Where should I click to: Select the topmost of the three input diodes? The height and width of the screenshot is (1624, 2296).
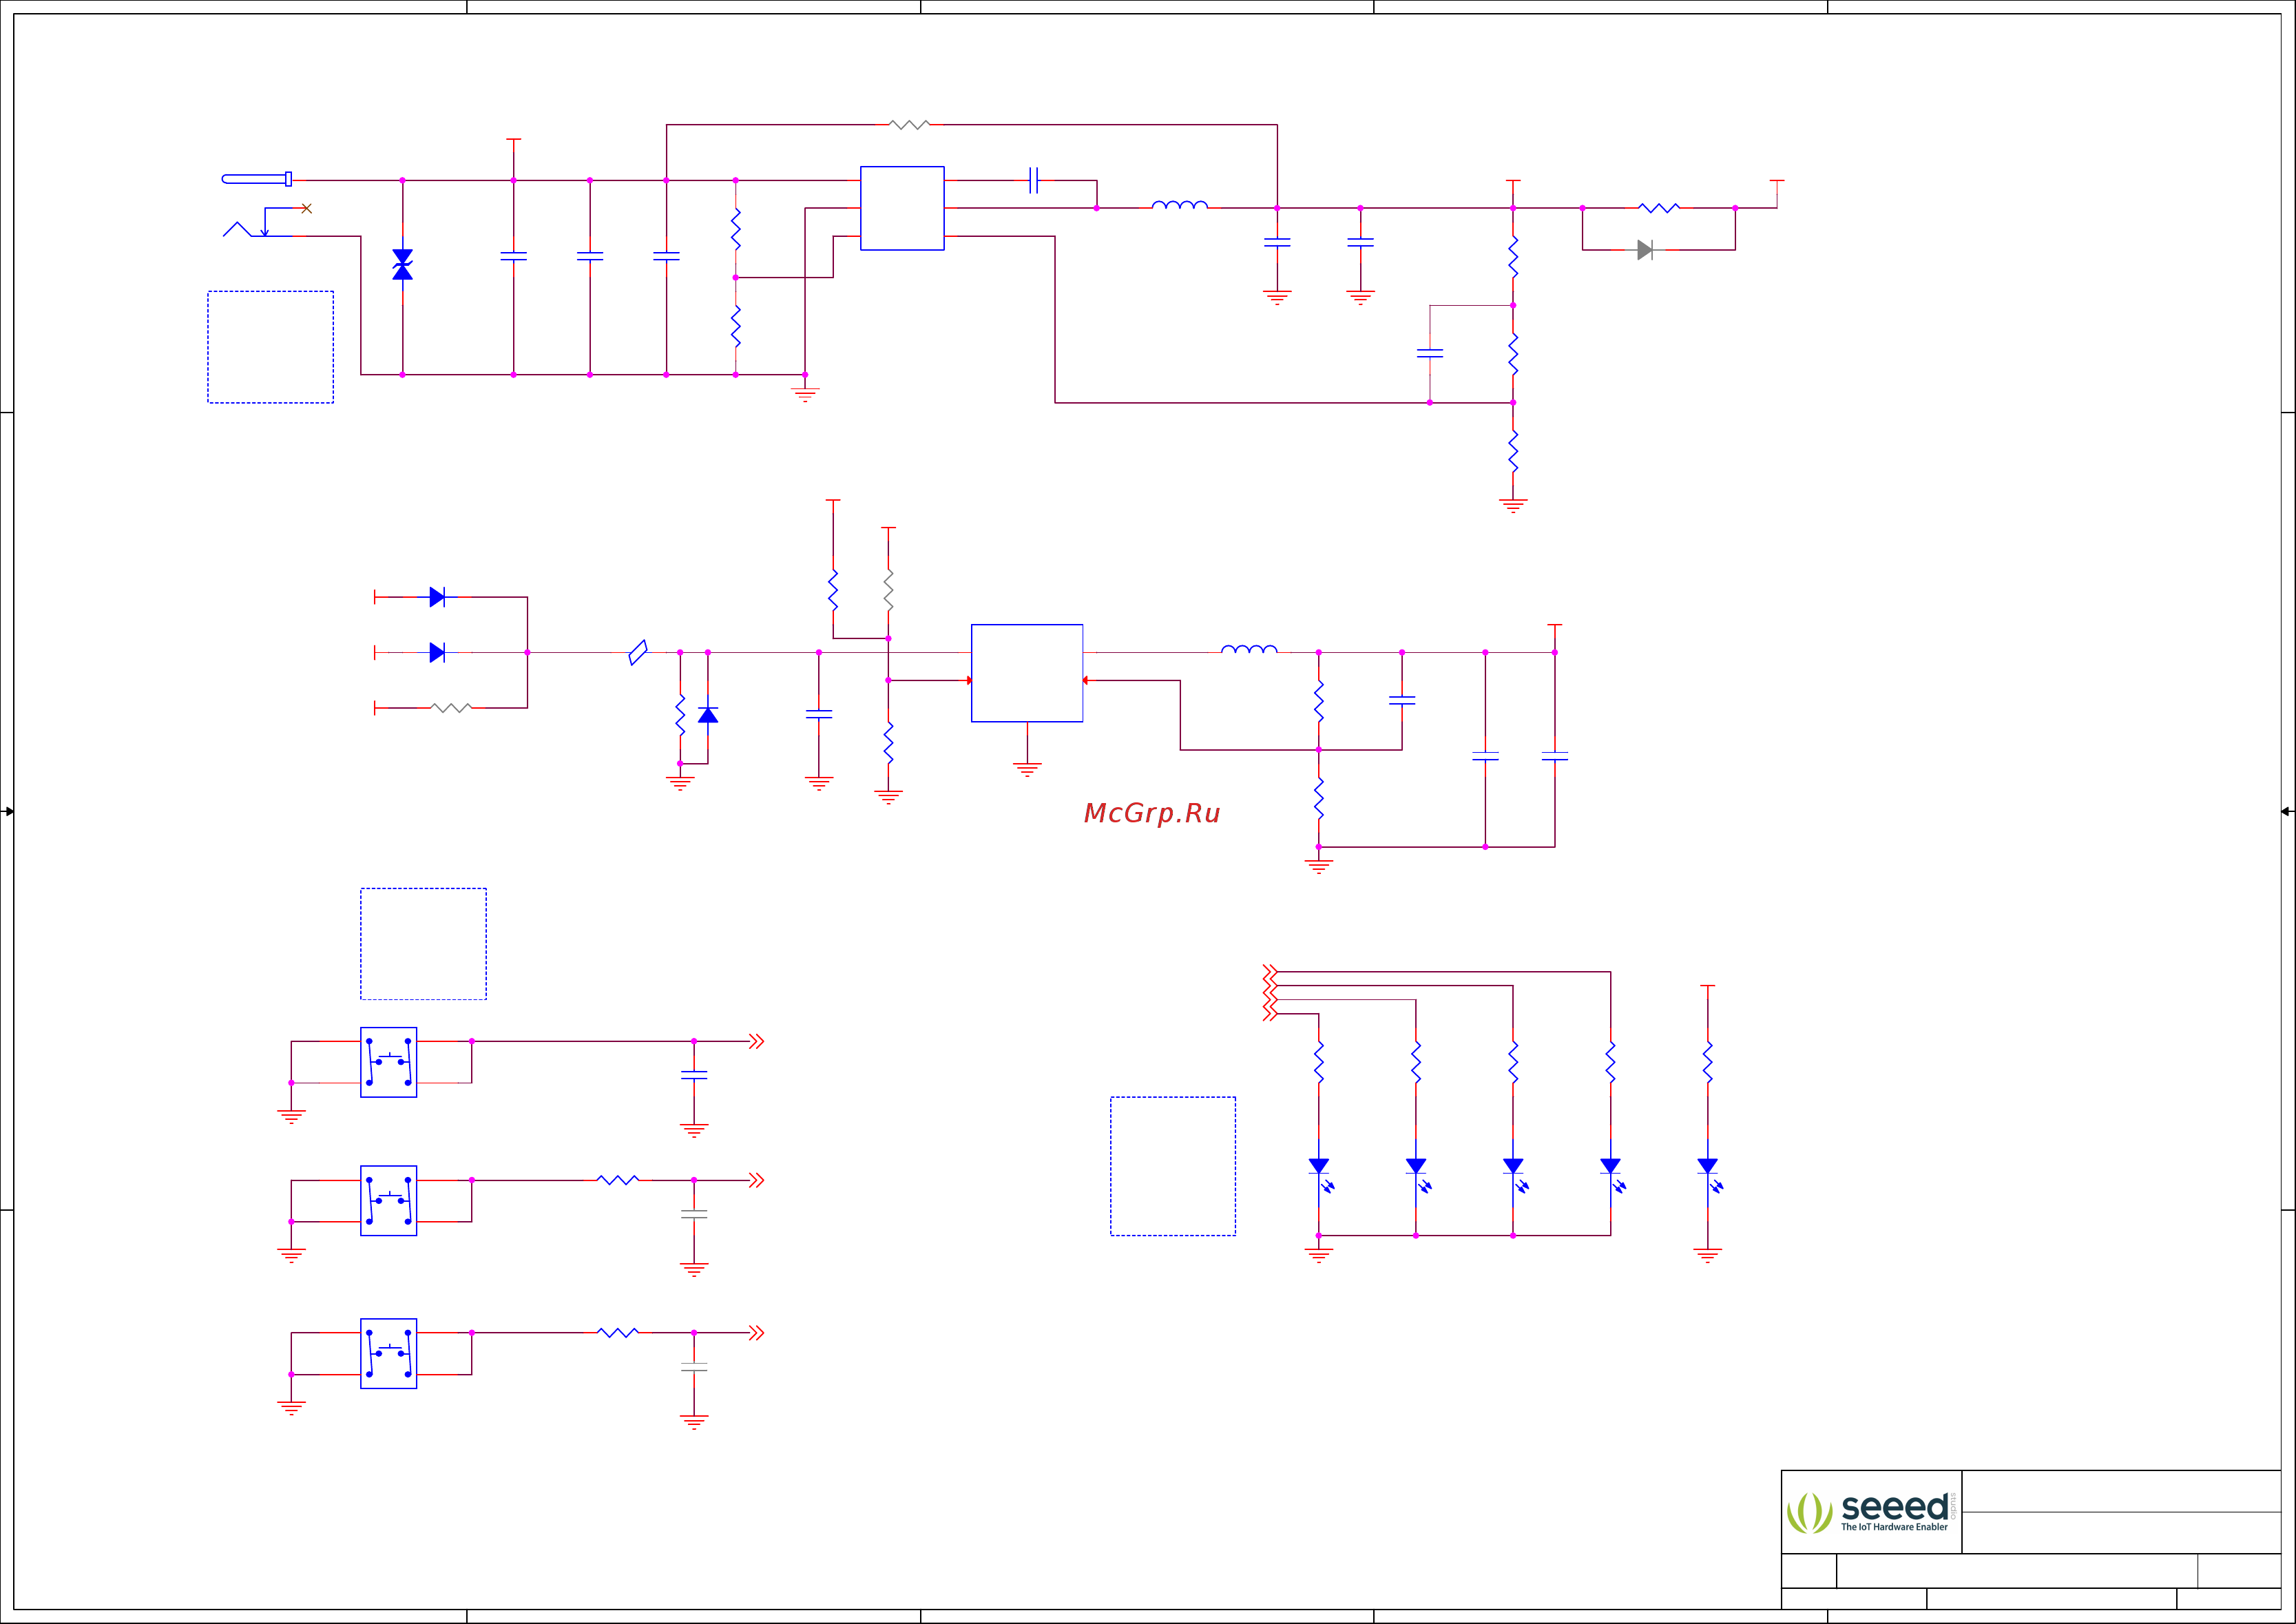[437, 597]
